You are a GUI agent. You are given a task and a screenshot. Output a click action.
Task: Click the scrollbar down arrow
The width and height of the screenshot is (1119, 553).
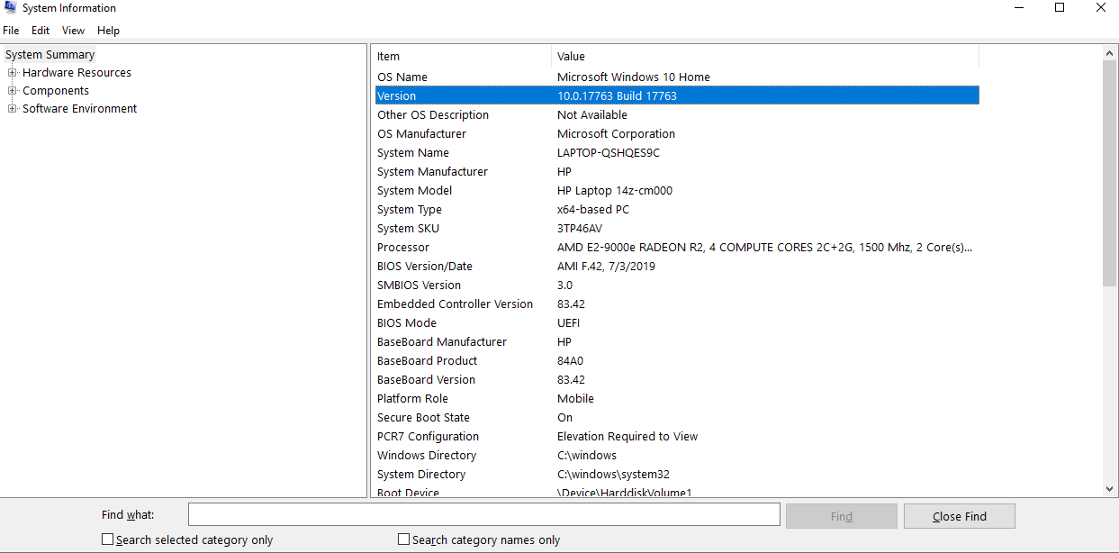click(x=1110, y=487)
